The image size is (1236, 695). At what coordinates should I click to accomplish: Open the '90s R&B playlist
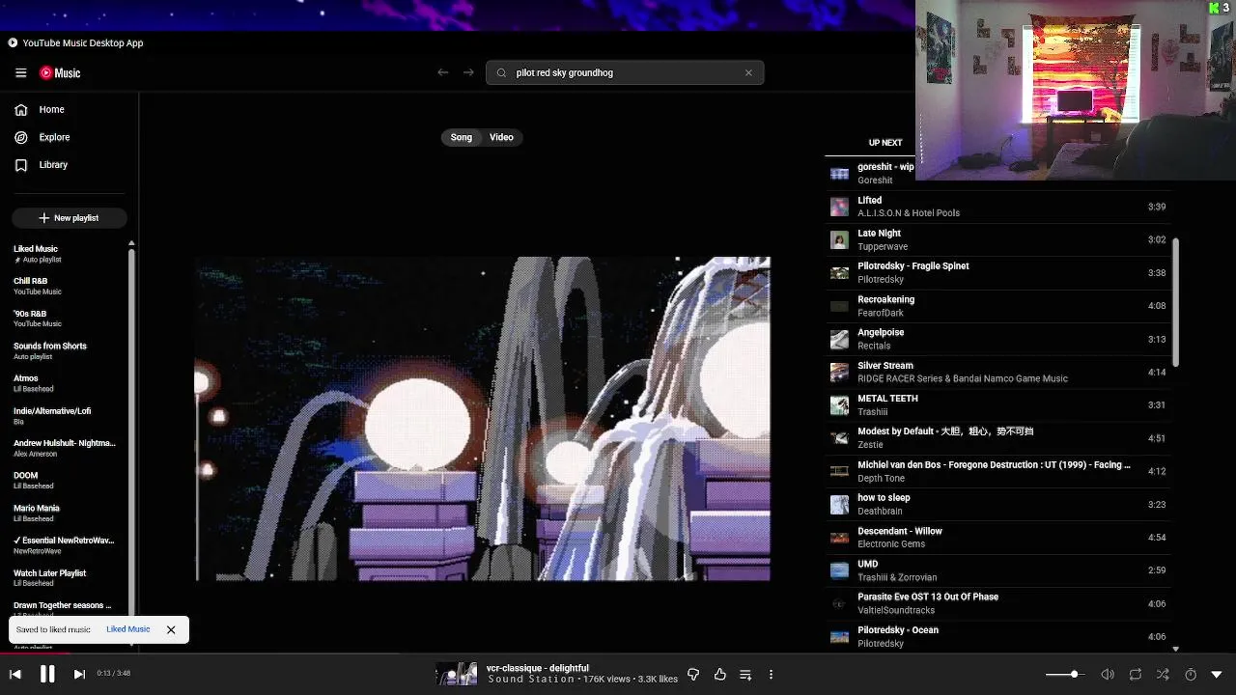pyautogui.click(x=64, y=319)
